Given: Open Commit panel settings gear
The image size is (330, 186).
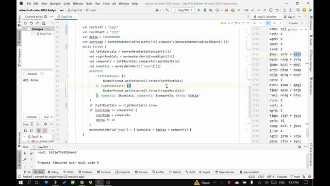Looking at the screenshot, I should click(x=46, y=17).
